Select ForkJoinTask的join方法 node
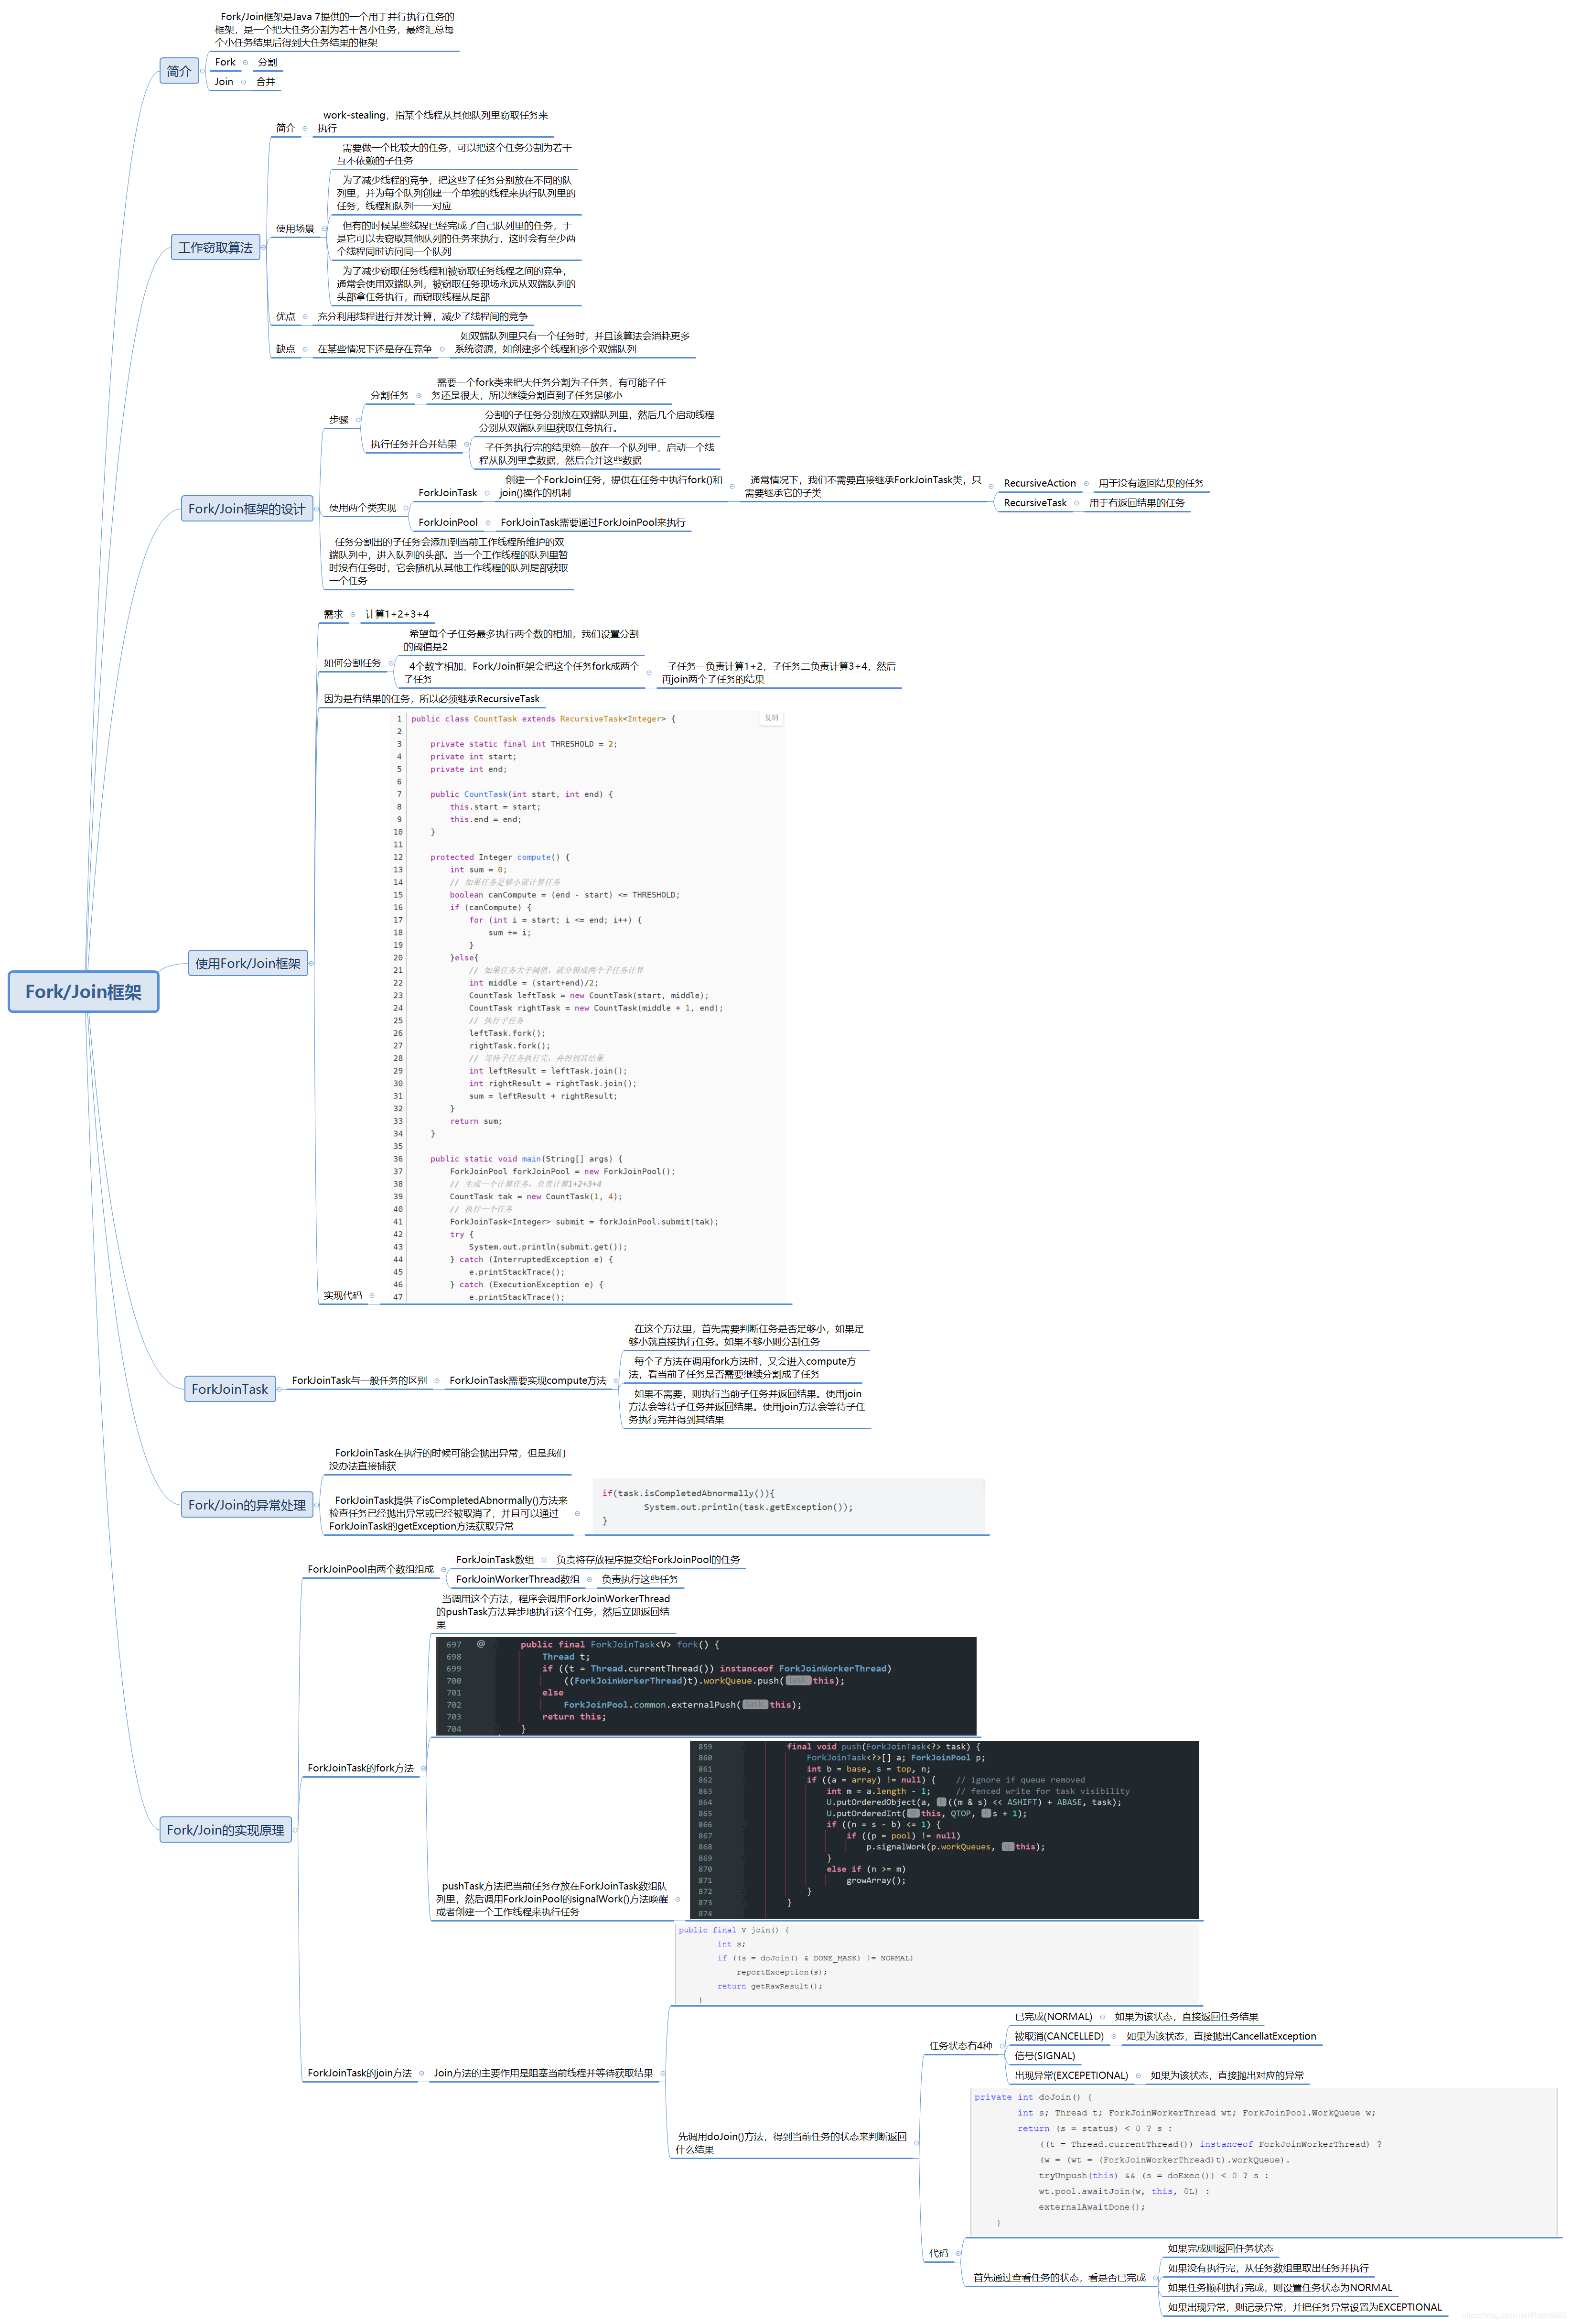1571x2324 pixels. tap(359, 2073)
